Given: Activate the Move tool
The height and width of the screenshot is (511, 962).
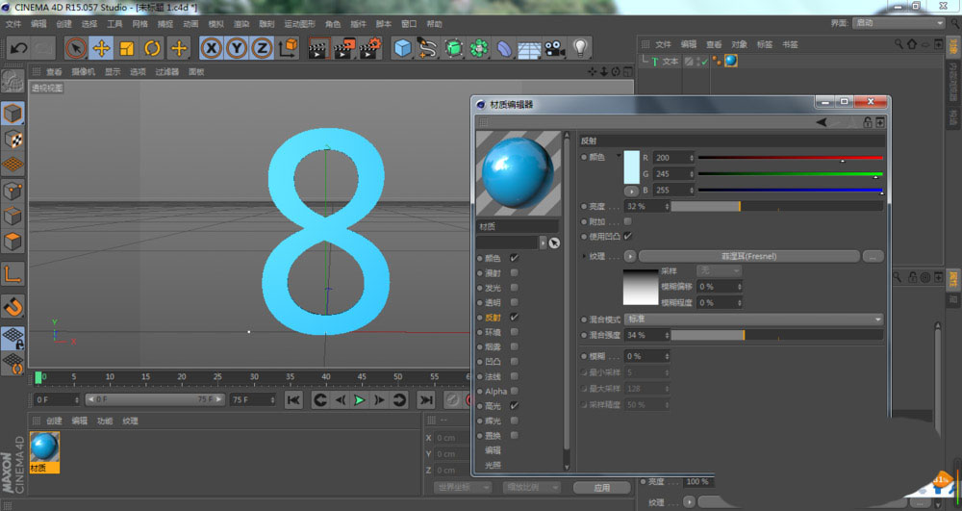Looking at the screenshot, I should (x=101, y=48).
